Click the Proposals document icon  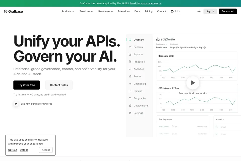pyautogui.click(x=130, y=62)
